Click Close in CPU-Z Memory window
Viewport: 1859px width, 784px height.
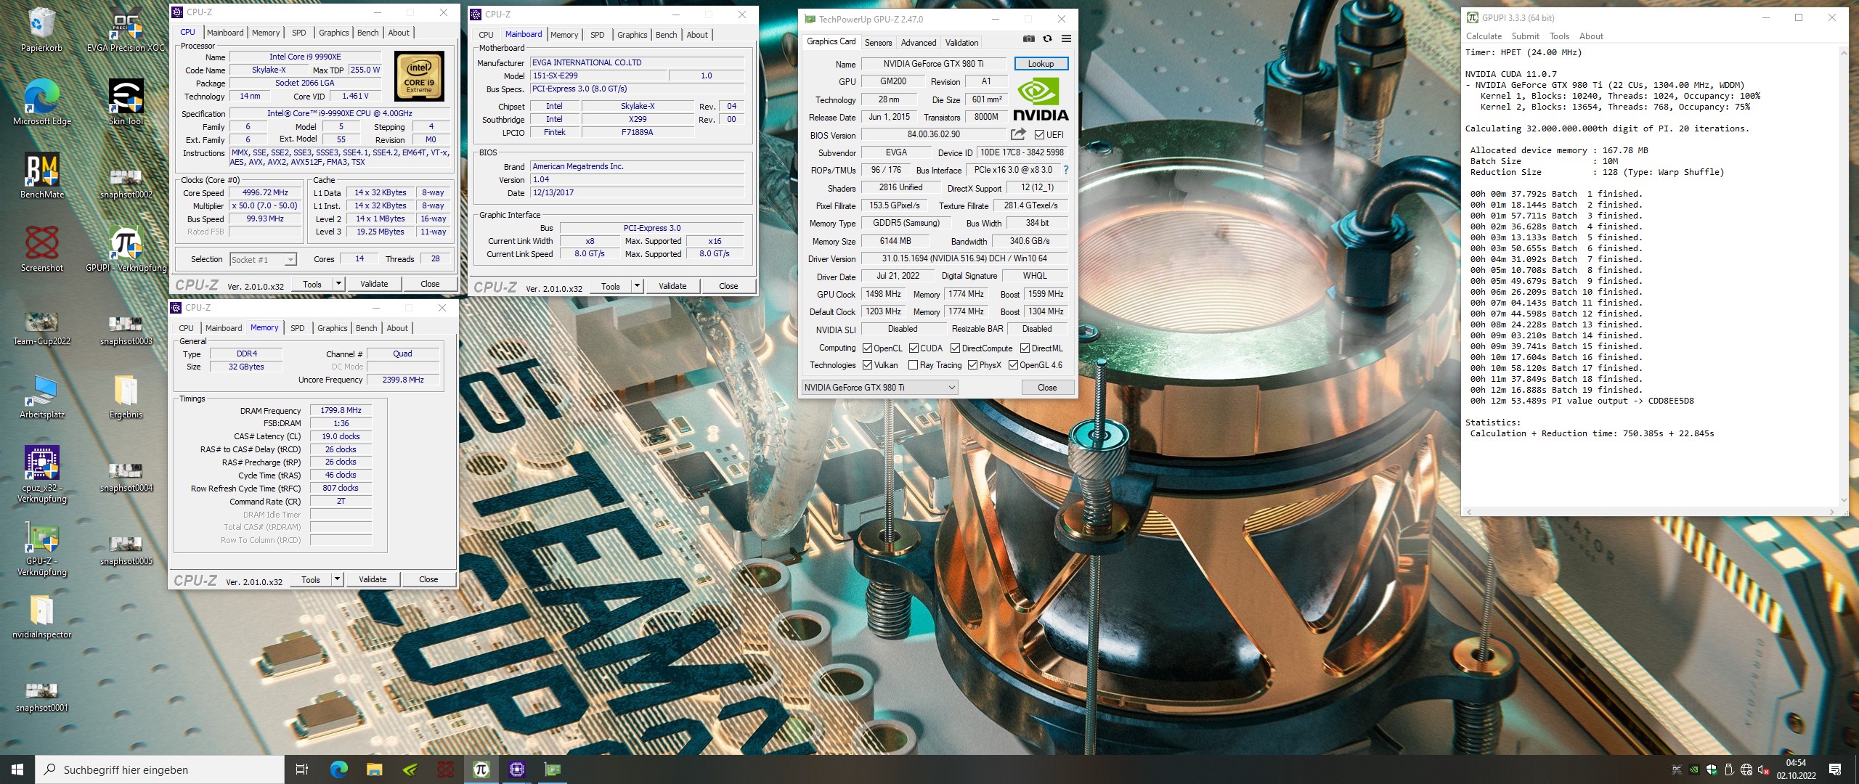tap(428, 579)
